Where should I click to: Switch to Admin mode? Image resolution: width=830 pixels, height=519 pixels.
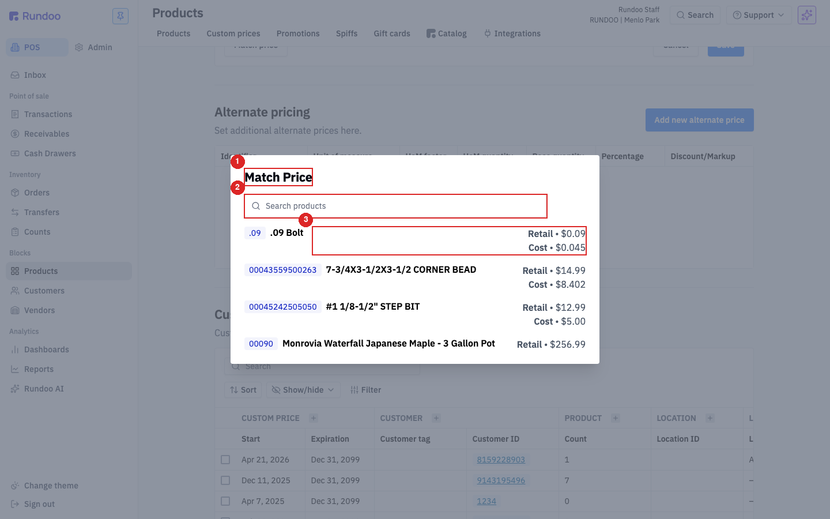[94, 47]
